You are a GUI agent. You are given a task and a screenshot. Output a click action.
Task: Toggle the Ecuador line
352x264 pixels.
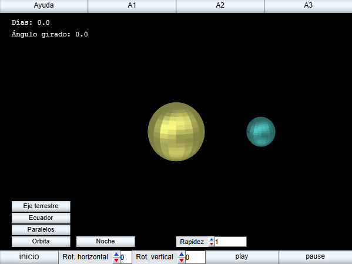[41, 218]
